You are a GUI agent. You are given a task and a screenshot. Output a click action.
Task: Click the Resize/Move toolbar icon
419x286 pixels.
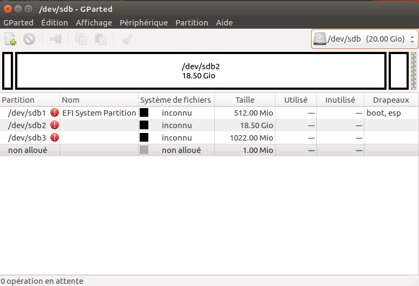click(x=56, y=39)
